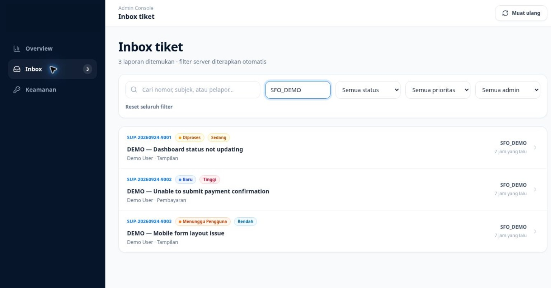Image resolution: width=551 pixels, height=288 pixels.
Task: Click '7 jam yang lalu' on ticket 9003 row
Action: click(x=510, y=236)
